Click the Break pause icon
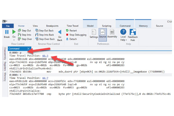The image size is (174, 116). click(7, 32)
